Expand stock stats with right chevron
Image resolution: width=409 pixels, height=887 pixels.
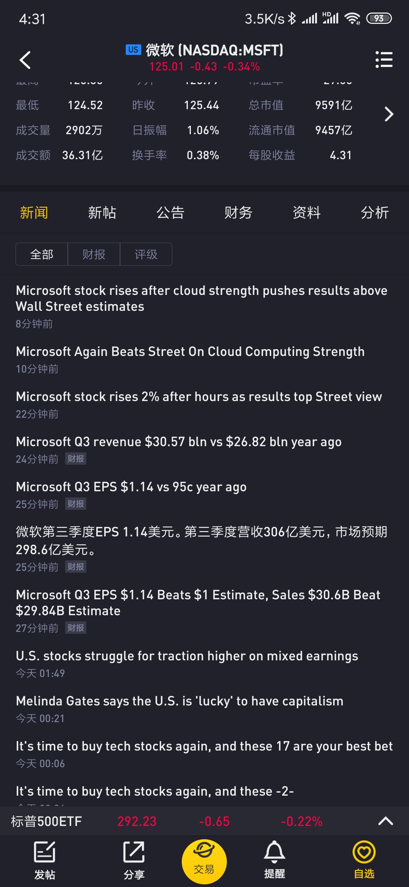click(389, 114)
